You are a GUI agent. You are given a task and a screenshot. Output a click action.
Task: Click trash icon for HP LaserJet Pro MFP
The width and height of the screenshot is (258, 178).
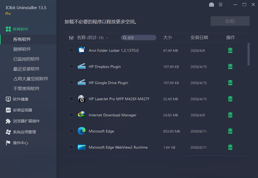[x=230, y=99]
